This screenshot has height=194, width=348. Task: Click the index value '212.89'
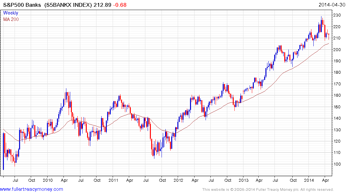click(x=102, y=5)
